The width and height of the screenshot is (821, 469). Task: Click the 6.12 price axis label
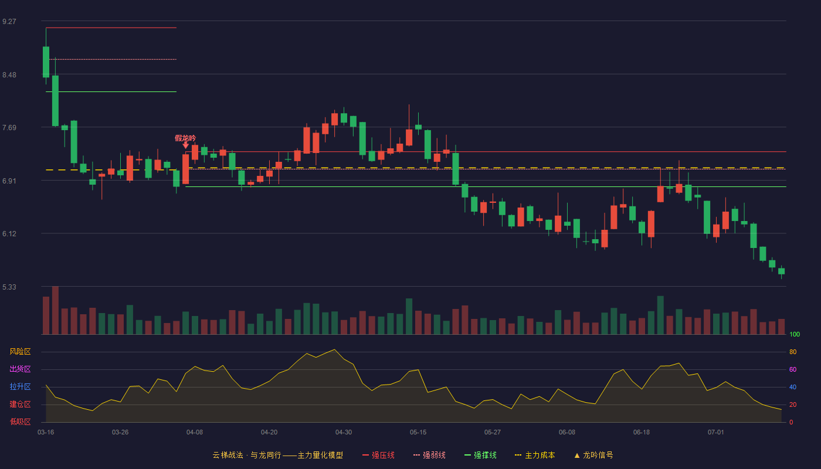[9, 233]
